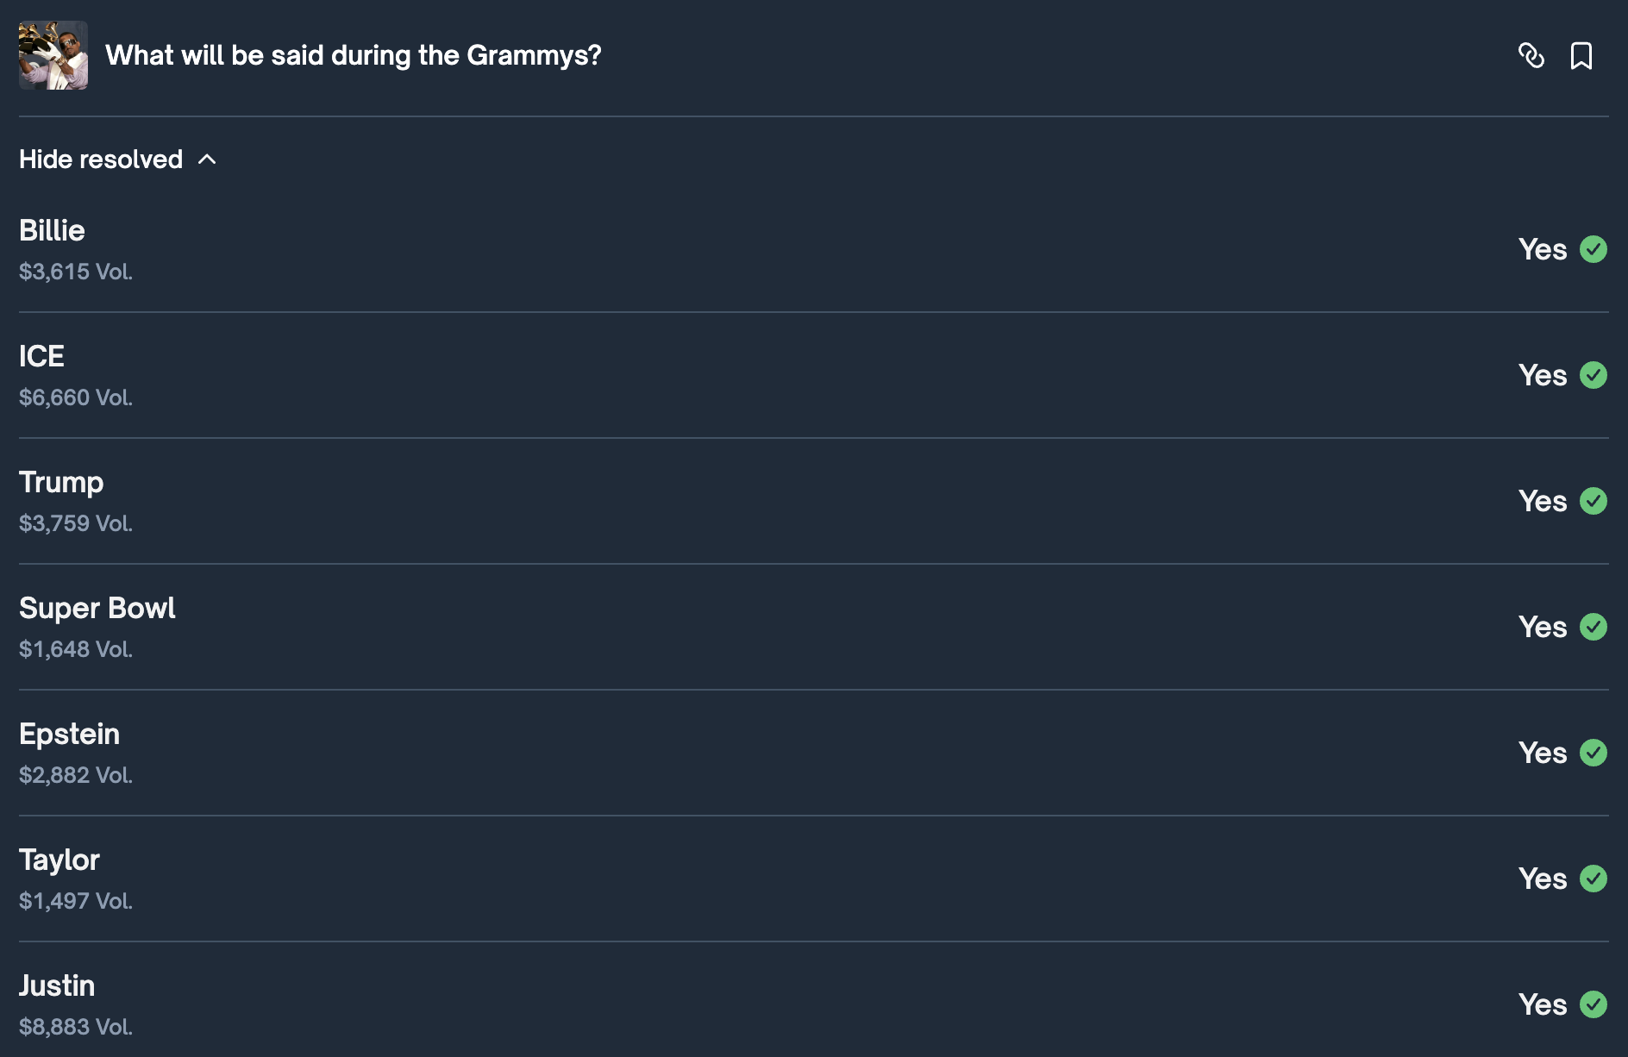The width and height of the screenshot is (1628, 1057).
Task: Click the copy link icon
Action: 1531,56
